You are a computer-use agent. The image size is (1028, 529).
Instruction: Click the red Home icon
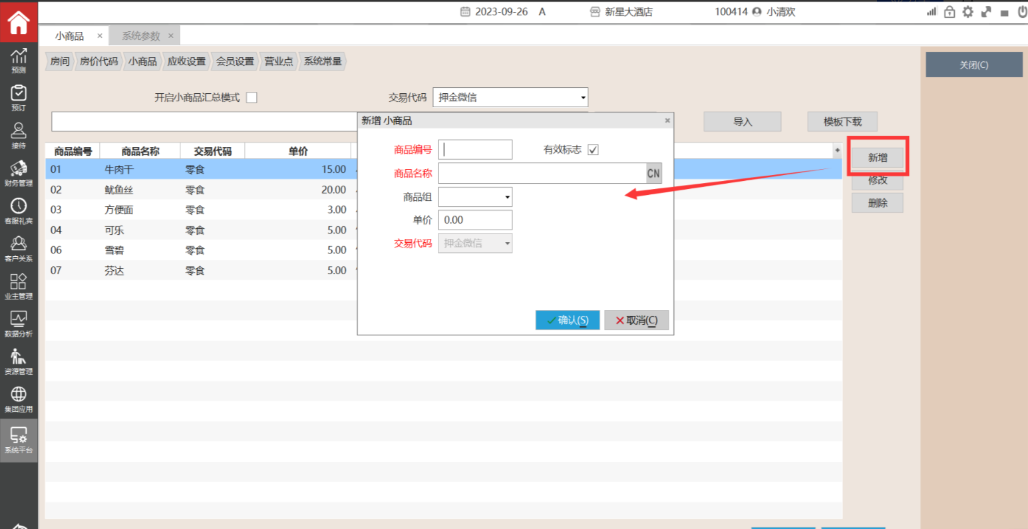(19, 22)
